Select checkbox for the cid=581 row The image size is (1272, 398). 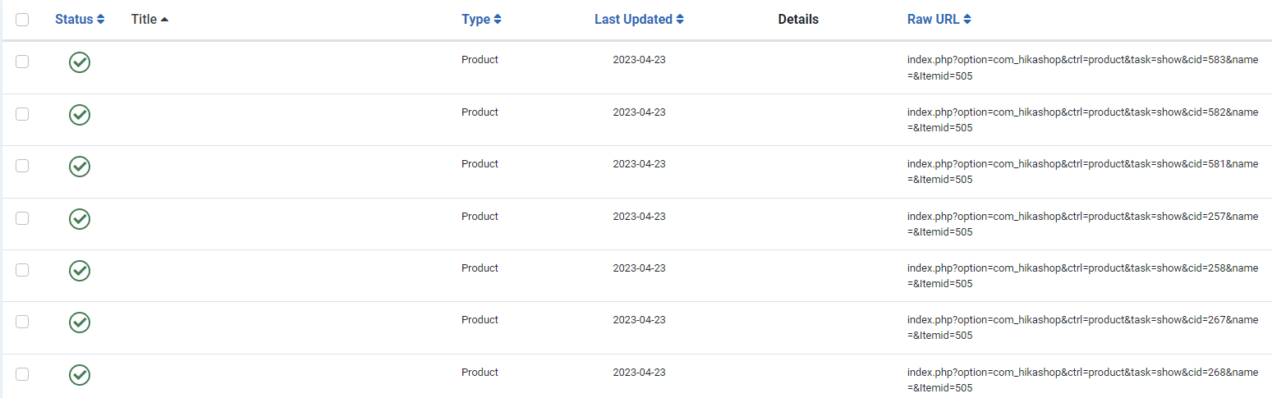tap(22, 166)
